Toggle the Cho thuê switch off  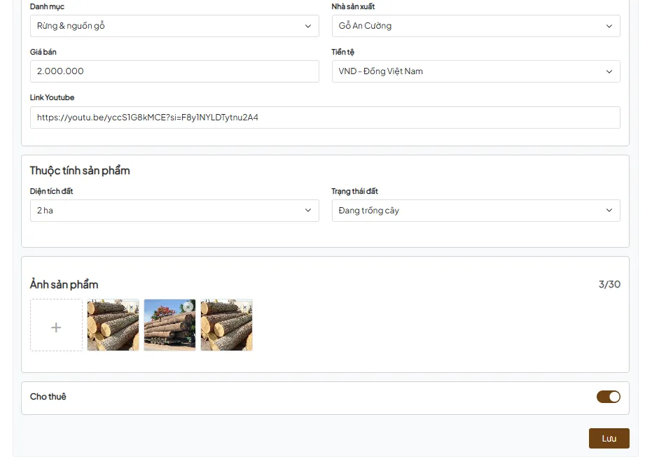click(x=609, y=397)
